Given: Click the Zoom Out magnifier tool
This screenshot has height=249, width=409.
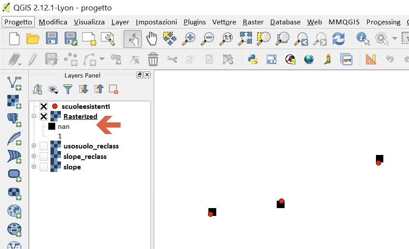Looking at the screenshot, I should pyautogui.click(x=208, y=38).
